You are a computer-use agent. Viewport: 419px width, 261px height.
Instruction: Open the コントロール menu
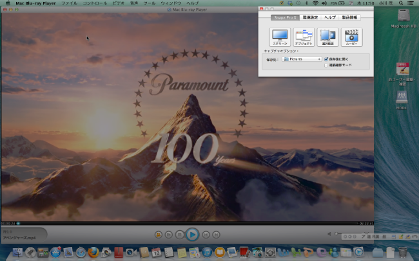tap(95, 3)
